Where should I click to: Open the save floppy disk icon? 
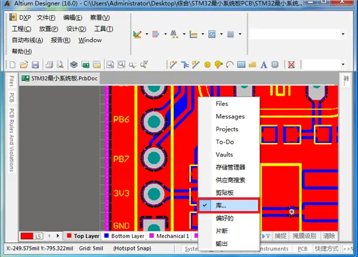35,65
